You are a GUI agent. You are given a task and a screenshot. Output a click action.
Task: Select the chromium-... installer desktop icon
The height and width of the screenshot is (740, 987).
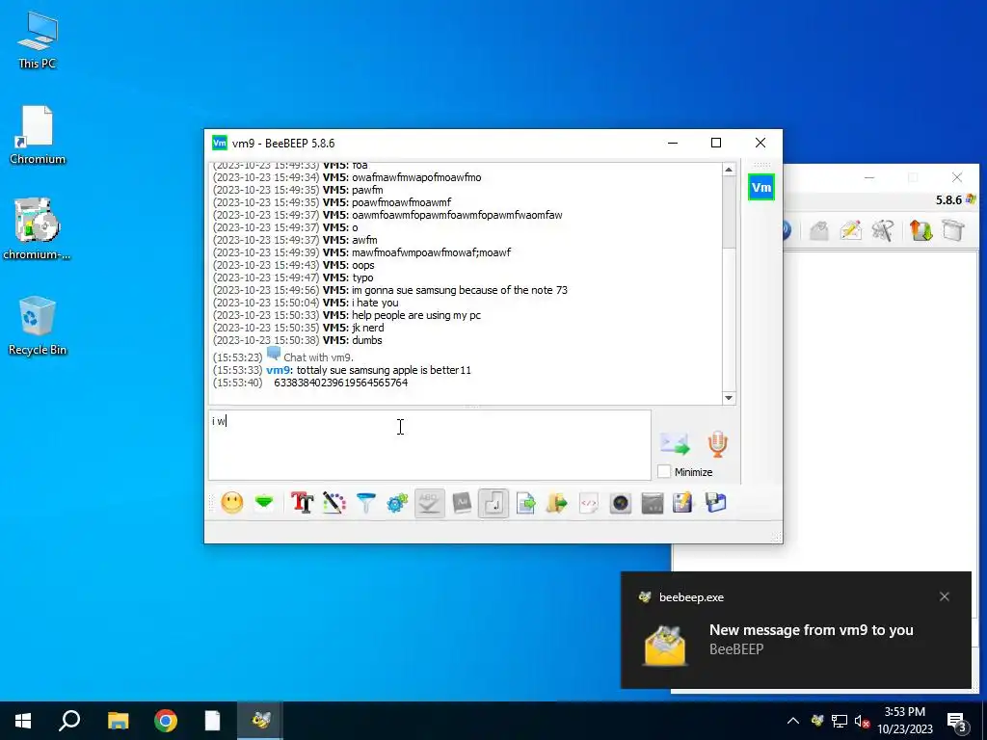(38, 229)
